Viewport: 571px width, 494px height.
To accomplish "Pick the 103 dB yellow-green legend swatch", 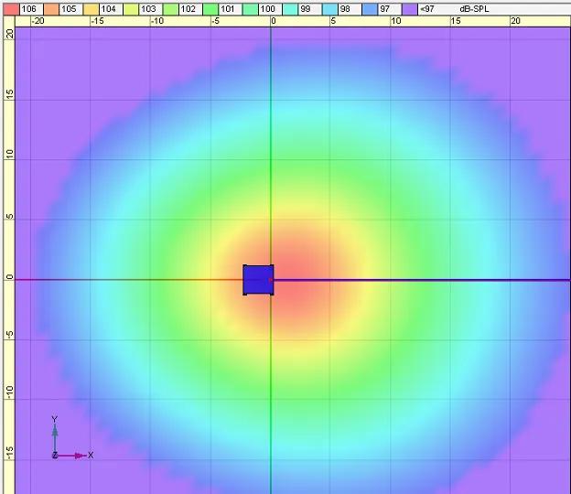I will pos(131,8).
